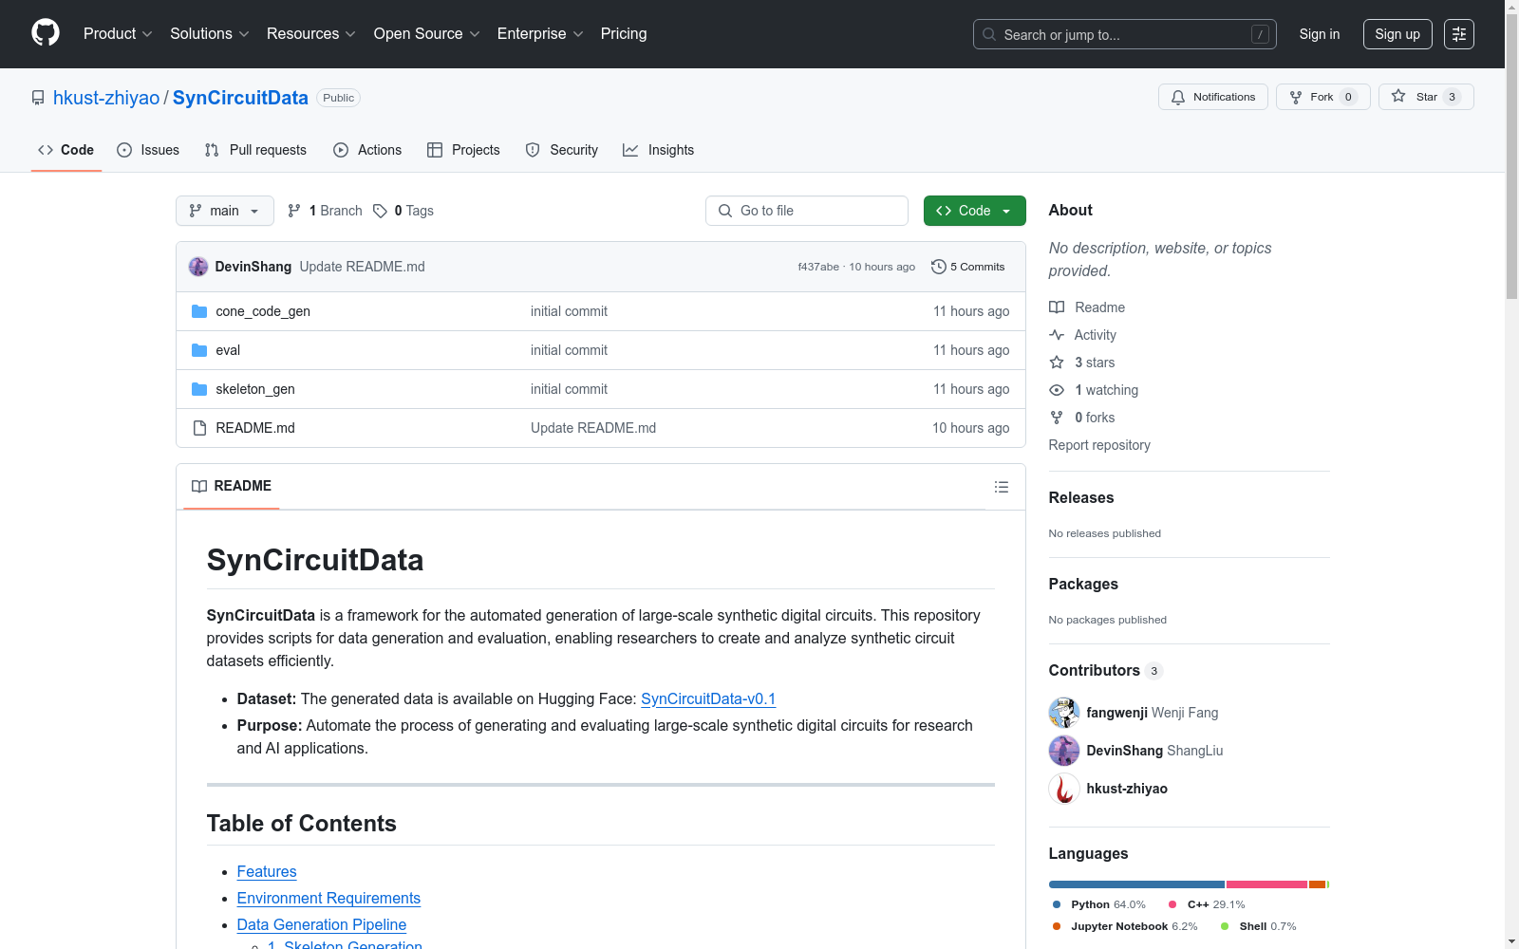Click the hkust-zhiyao owner link
1519x949 pixels.
(x=106, y=98)
